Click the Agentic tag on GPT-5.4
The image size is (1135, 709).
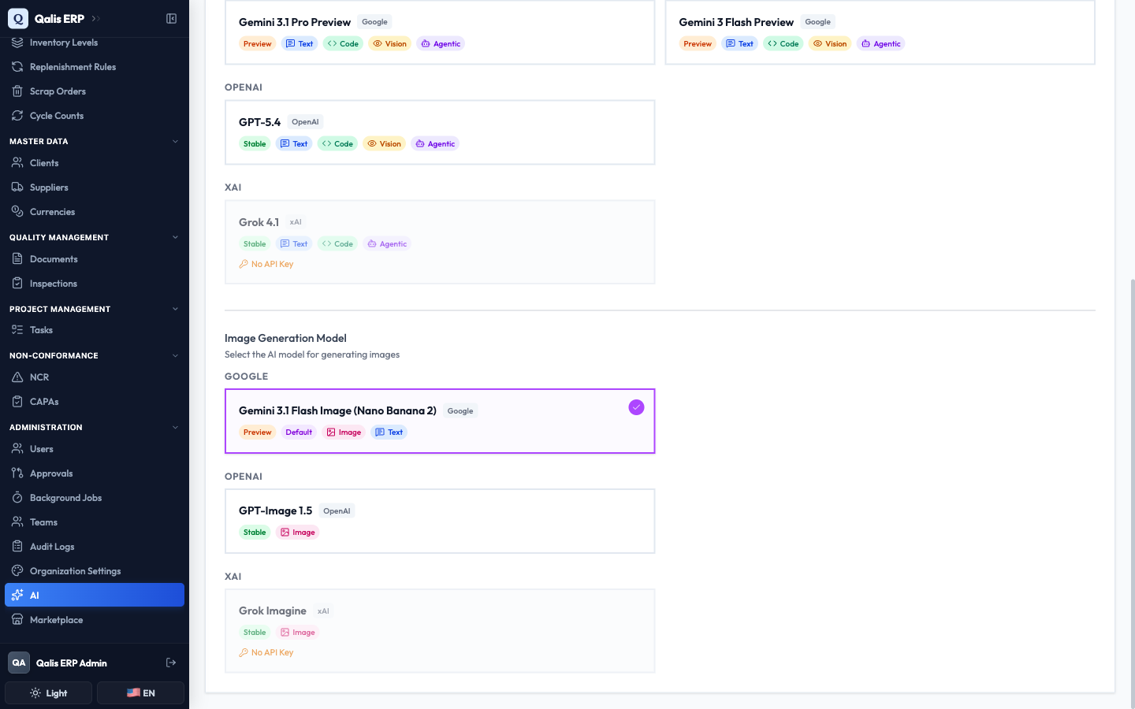point(436,144)
